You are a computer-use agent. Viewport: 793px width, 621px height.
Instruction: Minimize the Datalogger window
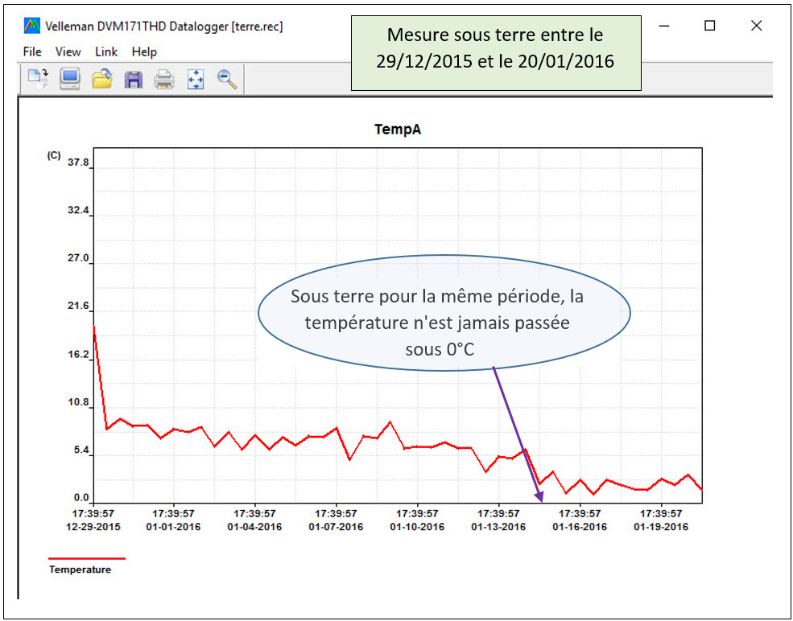pyautogui.click(x=664, y=26)
